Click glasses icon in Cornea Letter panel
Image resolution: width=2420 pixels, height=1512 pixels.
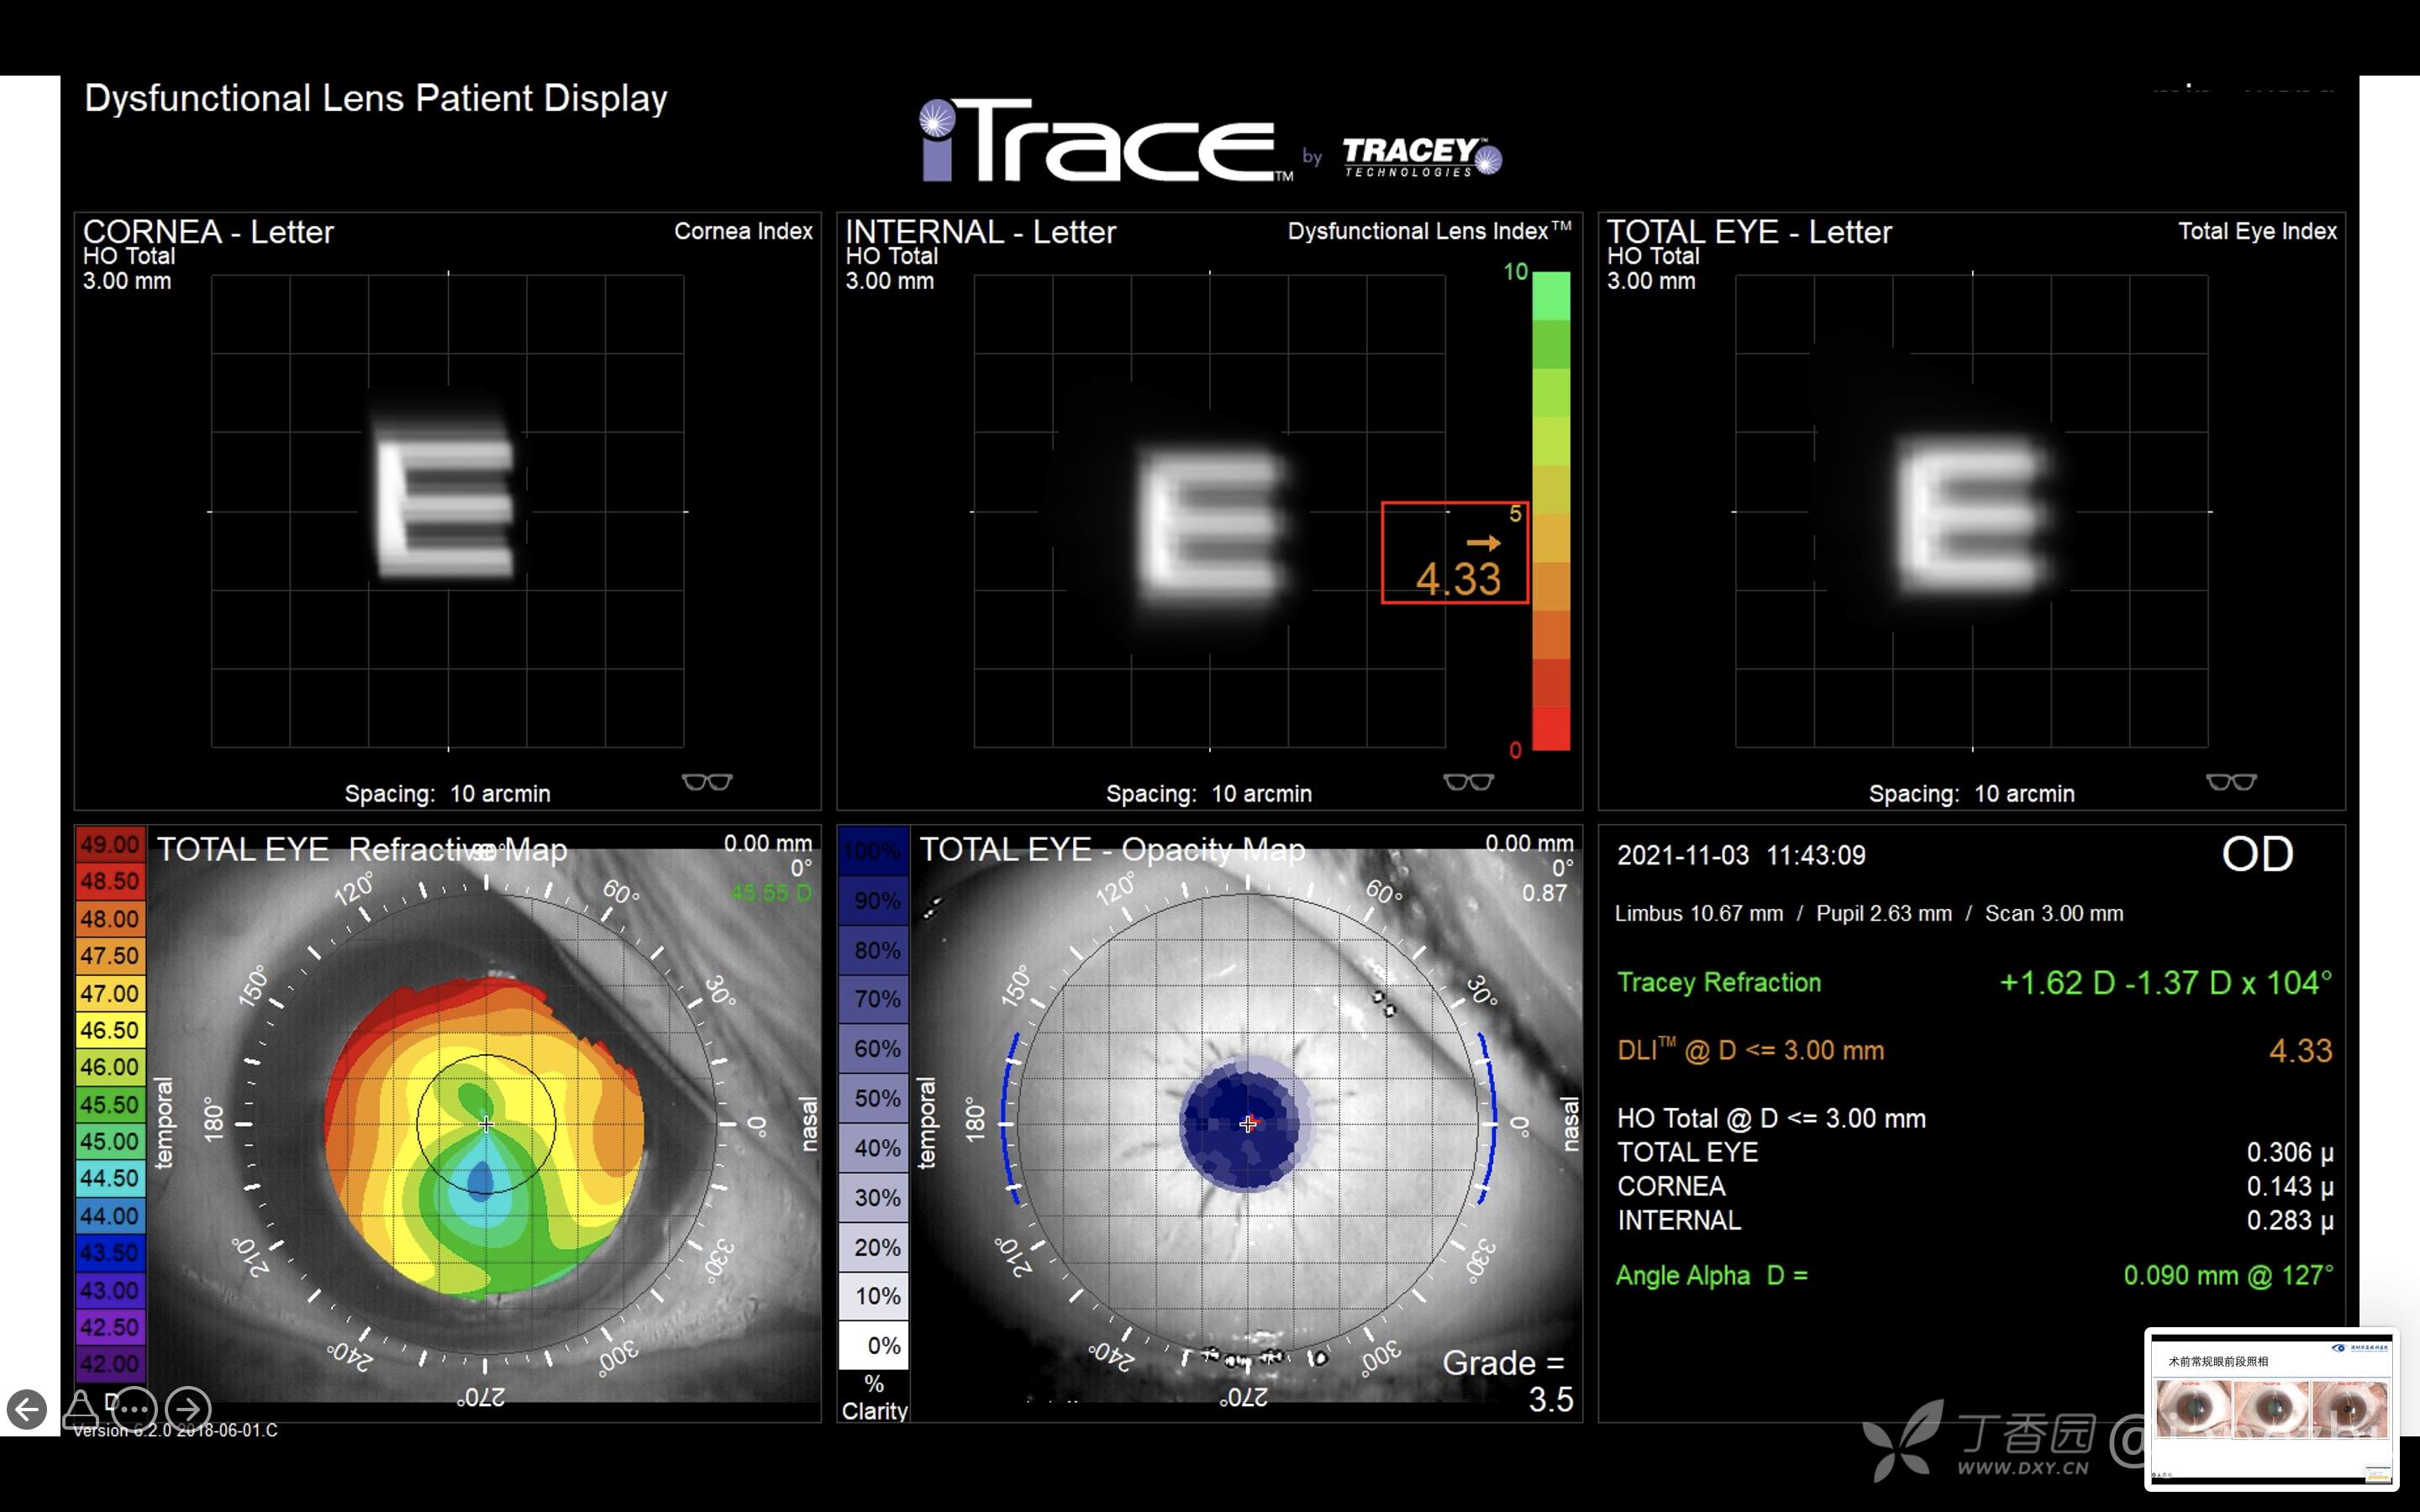coord(707,782)
